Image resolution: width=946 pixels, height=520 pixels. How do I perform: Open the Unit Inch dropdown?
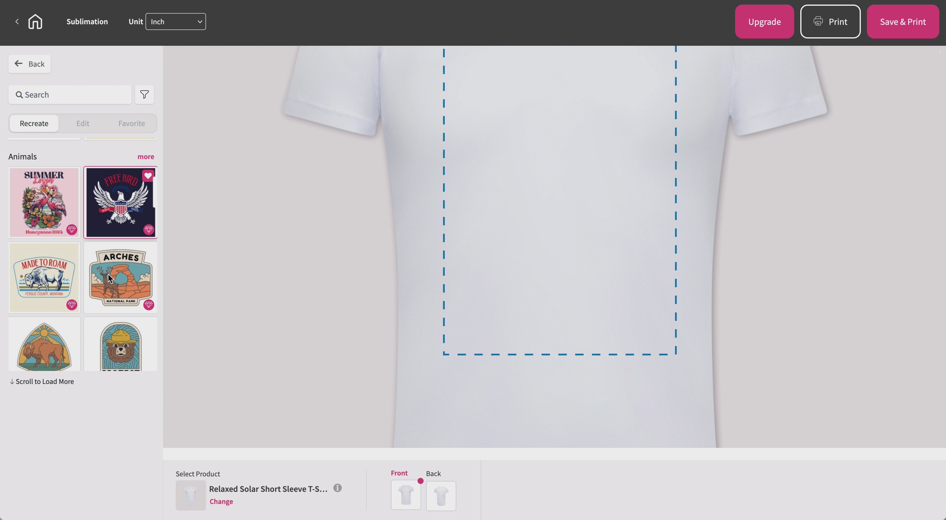(175, 22)
